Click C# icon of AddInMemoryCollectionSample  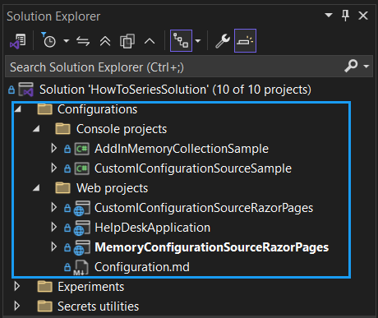point(82,149)
